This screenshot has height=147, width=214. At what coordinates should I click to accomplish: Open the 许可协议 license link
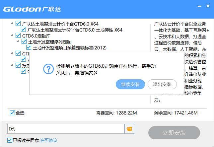(x=49, y=140)
